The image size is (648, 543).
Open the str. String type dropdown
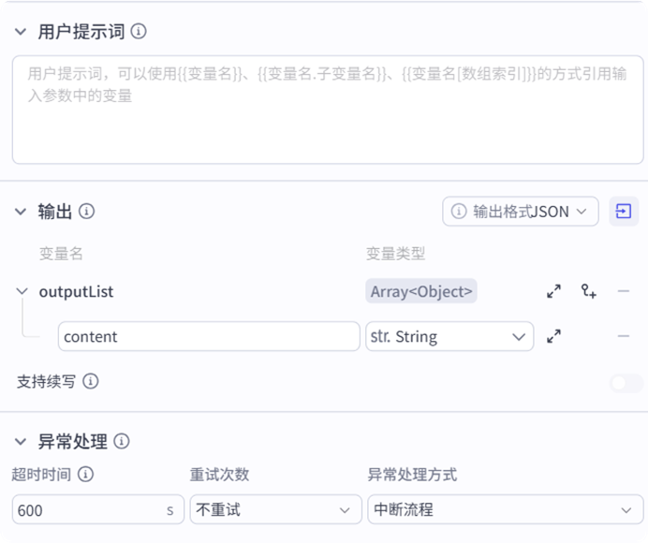(449, 336)
